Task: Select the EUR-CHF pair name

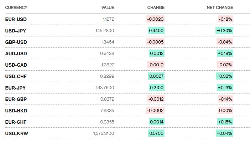Action: tap(16, 122)
